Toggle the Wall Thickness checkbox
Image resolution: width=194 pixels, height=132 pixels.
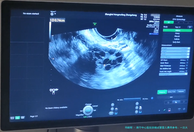[x=187, y=66]
